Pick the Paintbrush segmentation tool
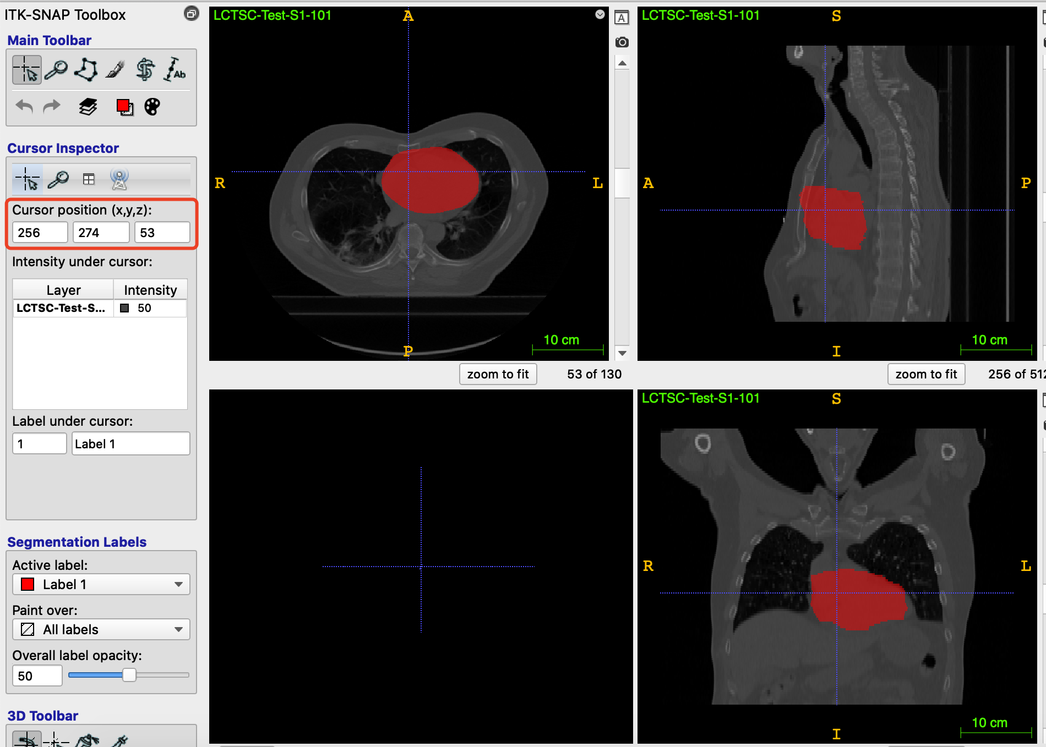1046x747 pixels. 115,69
